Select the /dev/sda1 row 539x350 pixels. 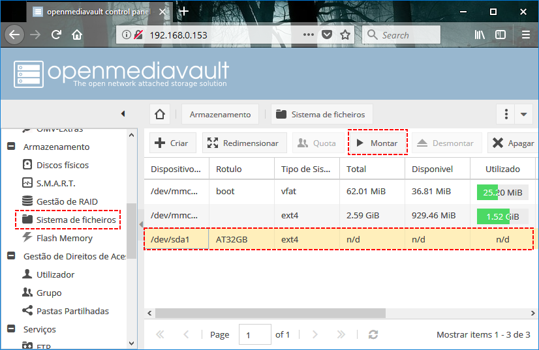pyautogui.click(x=339, y=239)
